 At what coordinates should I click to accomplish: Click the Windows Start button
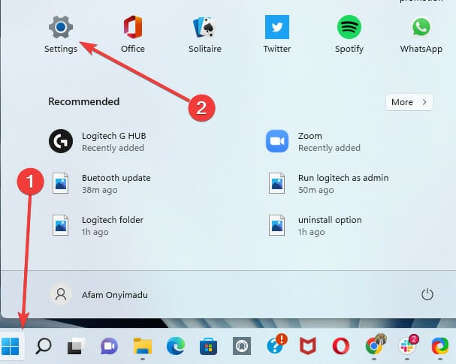(x=11, y=346)
